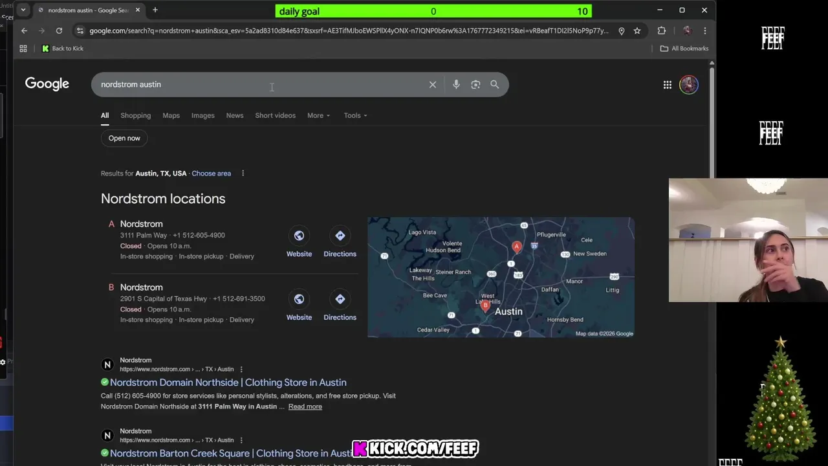
Task: Click the Google logo
Action: 47,84
